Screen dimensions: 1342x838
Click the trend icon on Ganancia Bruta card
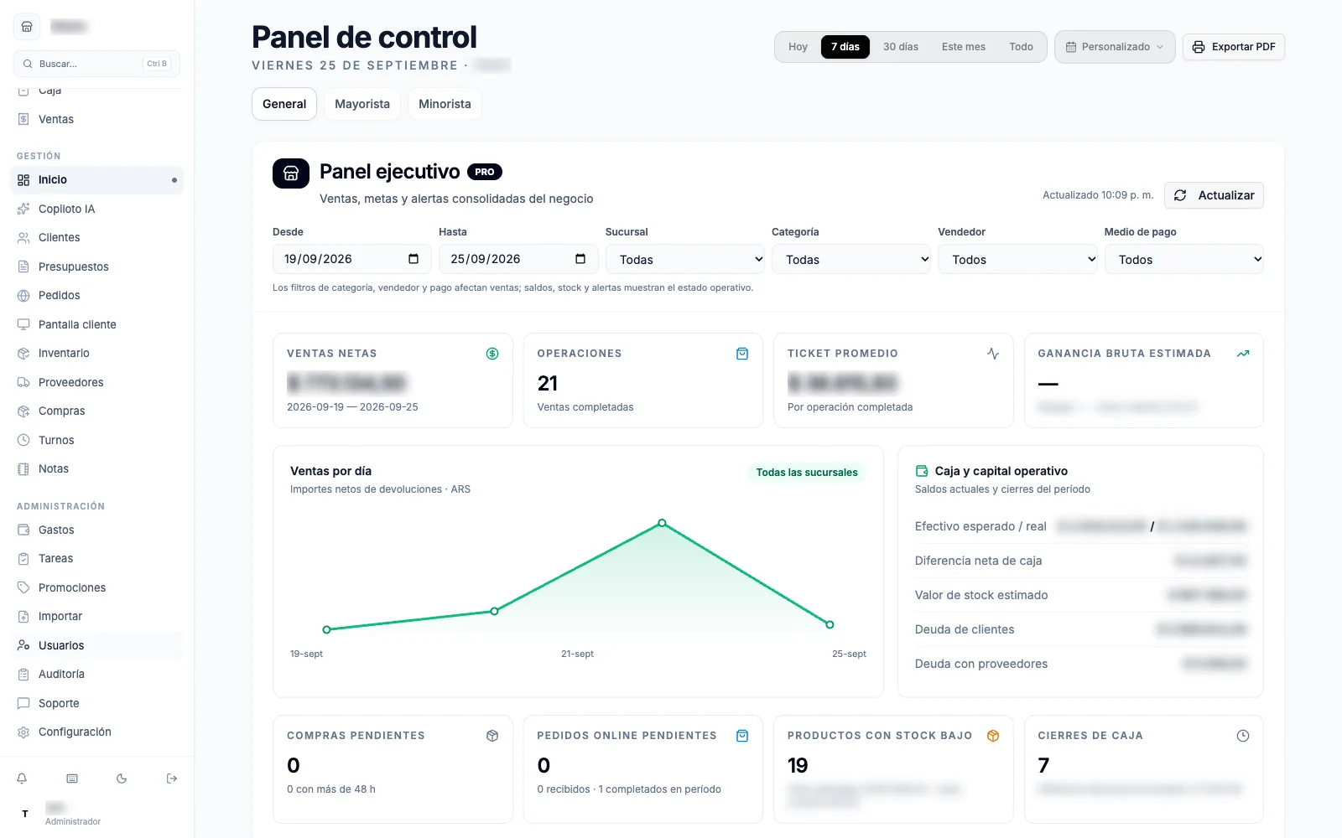point(1243,354)
